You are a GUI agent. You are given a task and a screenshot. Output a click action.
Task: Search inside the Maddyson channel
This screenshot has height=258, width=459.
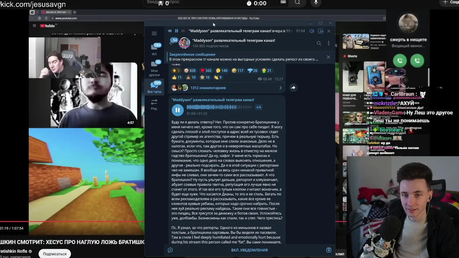[x=319, y=43]
